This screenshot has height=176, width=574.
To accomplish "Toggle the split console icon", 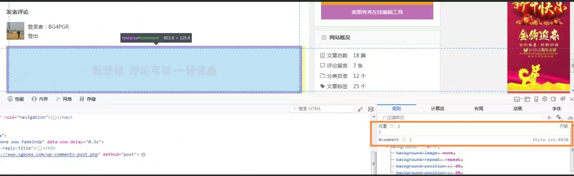I will pos(527,99).
